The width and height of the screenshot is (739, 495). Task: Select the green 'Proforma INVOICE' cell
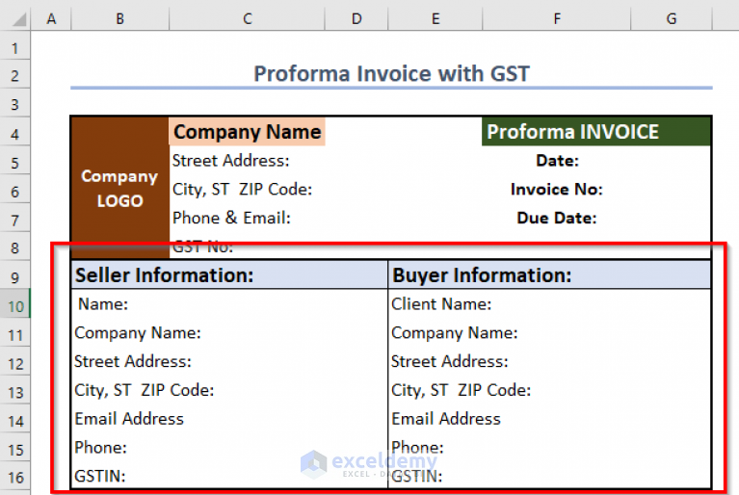coord(596,131)
